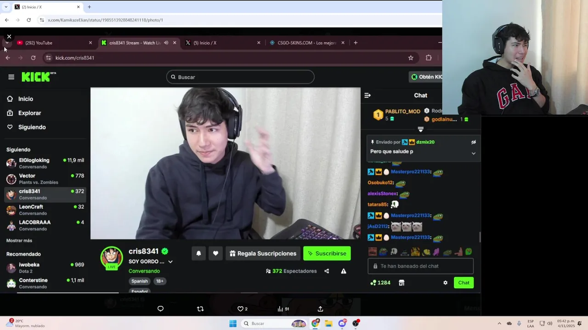Click Regala Suscripciones button

pos(263,253)
